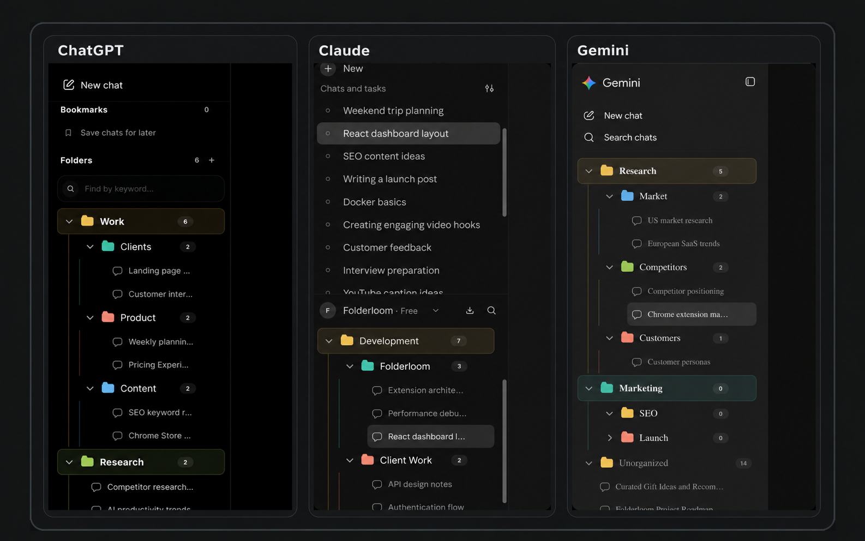The height and width of the screenshot is (541, 865).
Task: Start a New chat in ChatGPT
Action: point(101,85)
